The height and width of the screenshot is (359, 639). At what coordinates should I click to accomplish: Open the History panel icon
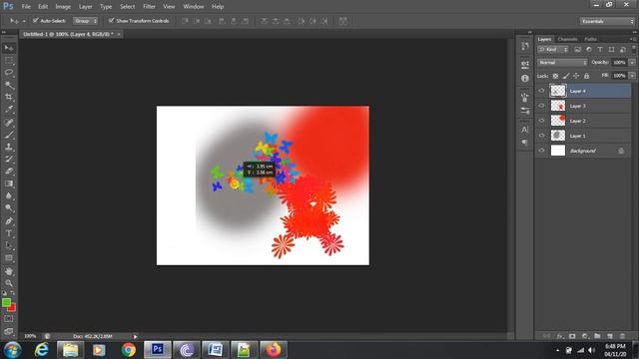click(x=525, y=47)
